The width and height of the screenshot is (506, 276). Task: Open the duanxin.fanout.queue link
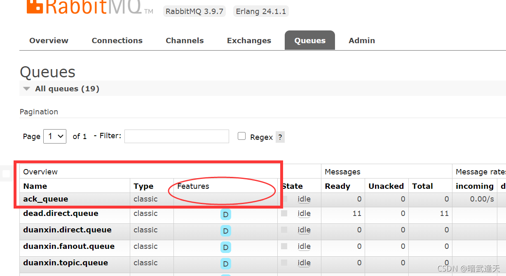pos(69,246)
